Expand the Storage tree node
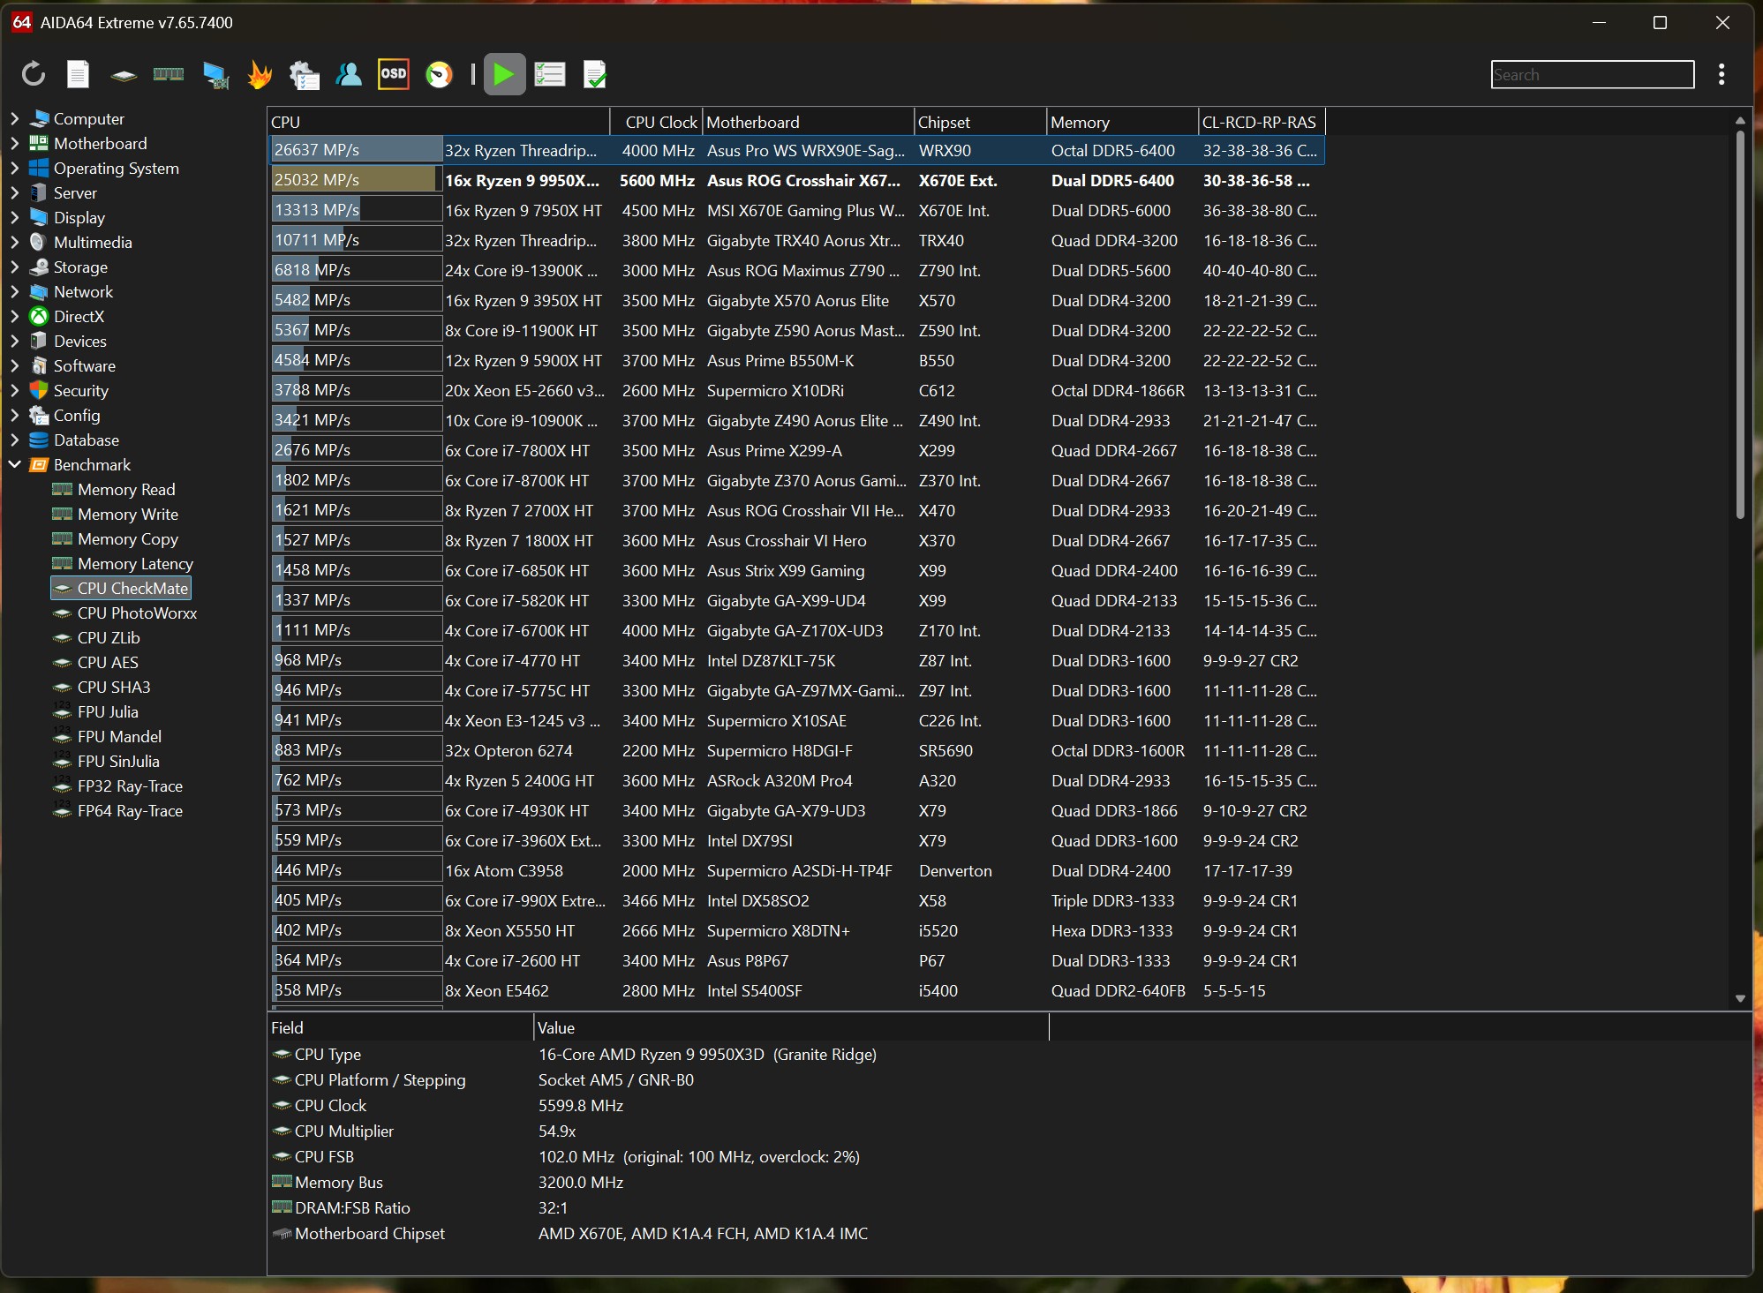This screenshot has width=1763, height=1293. click(15, 267)
